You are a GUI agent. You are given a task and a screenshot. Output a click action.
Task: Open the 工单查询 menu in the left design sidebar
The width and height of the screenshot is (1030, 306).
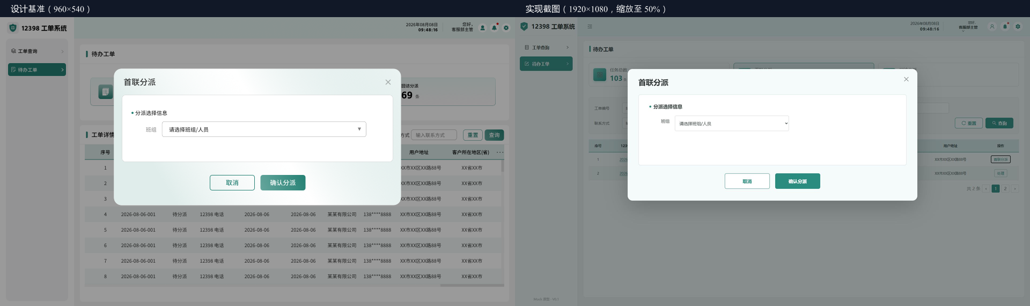click(x=37, y=51)
